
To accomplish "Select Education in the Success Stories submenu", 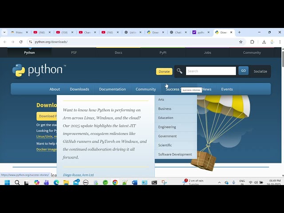I will 176,118.
